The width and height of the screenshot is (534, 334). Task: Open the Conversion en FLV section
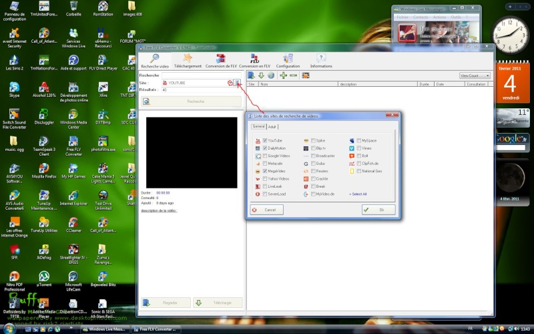click(x=254, y=61)
